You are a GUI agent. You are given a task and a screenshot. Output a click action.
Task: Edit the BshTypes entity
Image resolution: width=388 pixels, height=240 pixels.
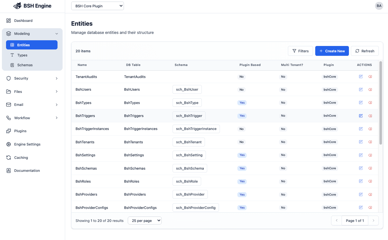361,103
